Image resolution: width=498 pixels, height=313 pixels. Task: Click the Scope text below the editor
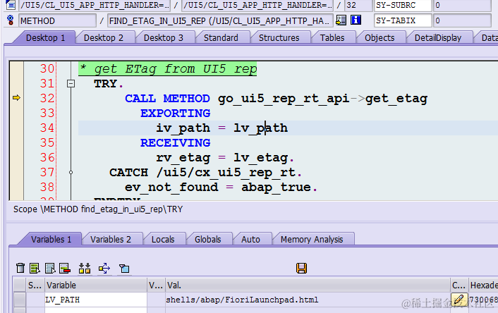coord(98,209)
